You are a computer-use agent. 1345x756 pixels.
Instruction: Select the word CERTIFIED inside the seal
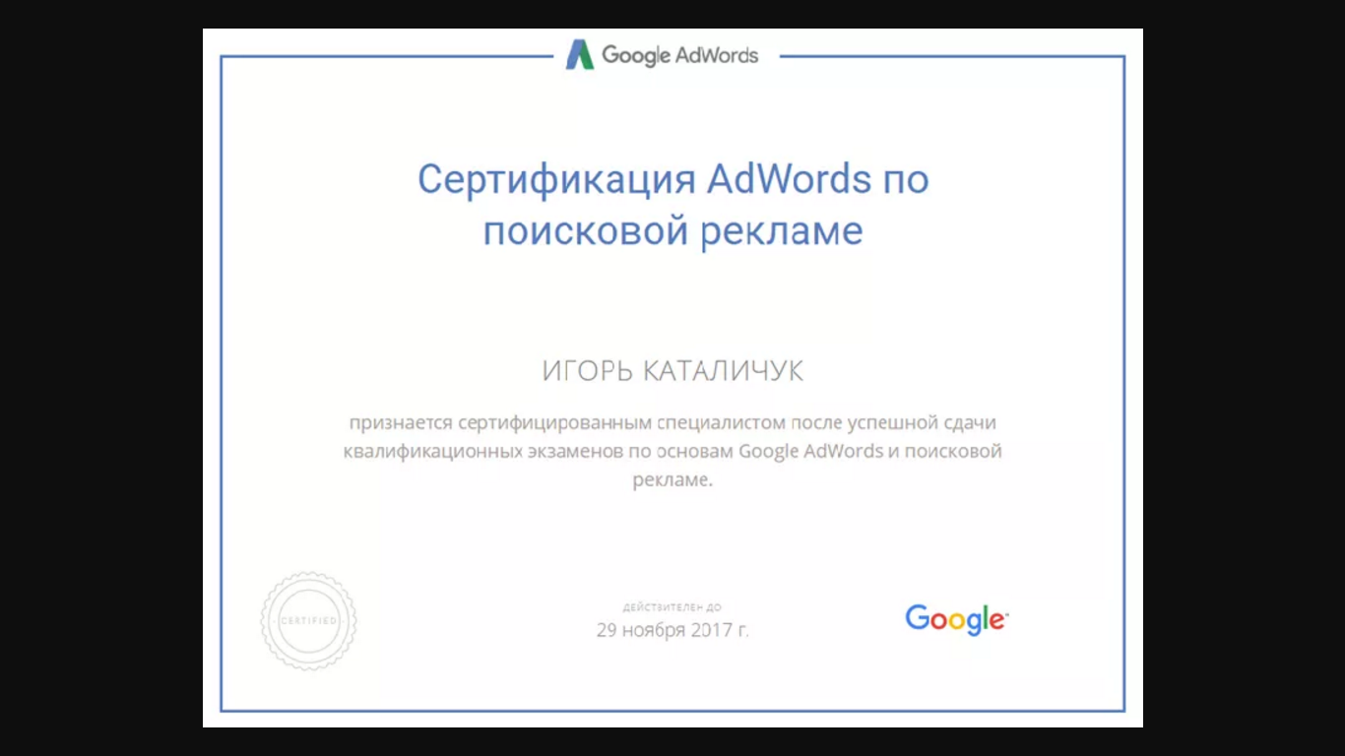[x=308, y=621]
